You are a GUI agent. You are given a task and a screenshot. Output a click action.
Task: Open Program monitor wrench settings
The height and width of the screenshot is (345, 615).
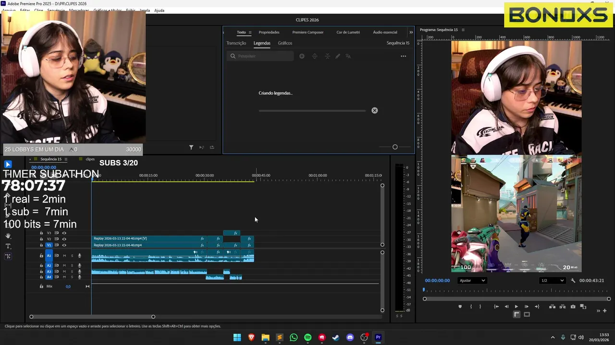coord(573,281)
